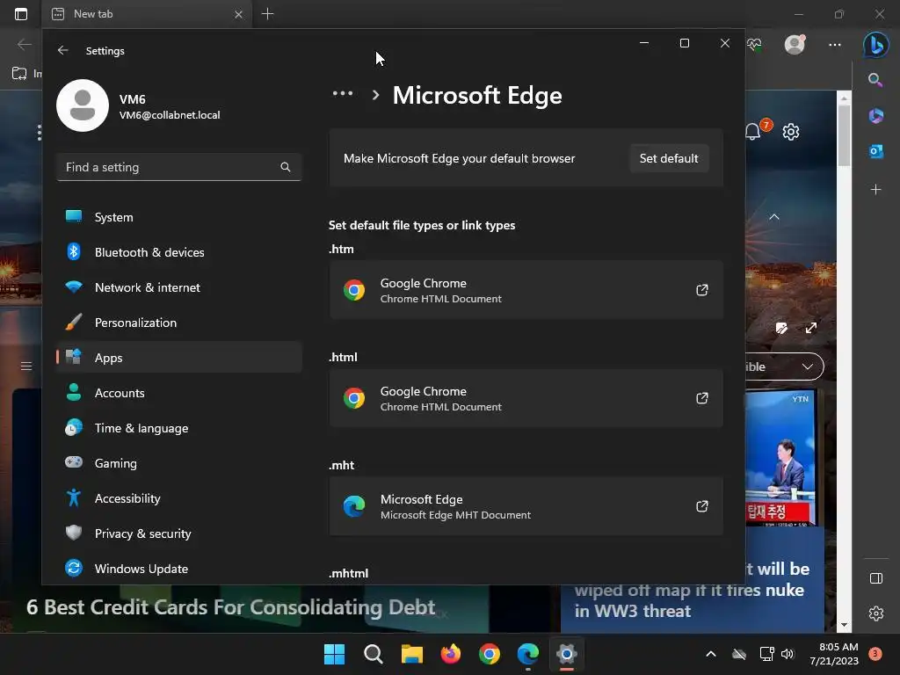
Task: Change the .htm default app from Google Chrome
Action: pyautogui.click(x=526, y=290)
